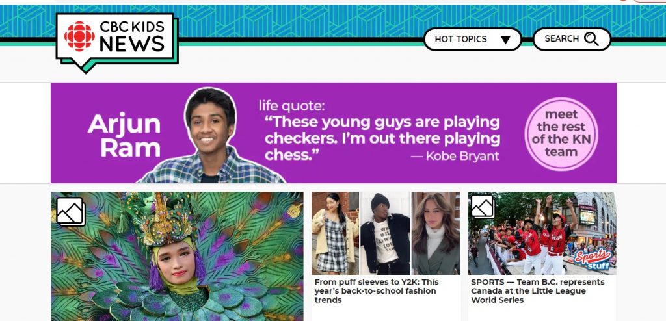Open the Team B.C. Little League World Series article
Viewport: 666px width, 321px height.
coord(537,291)
